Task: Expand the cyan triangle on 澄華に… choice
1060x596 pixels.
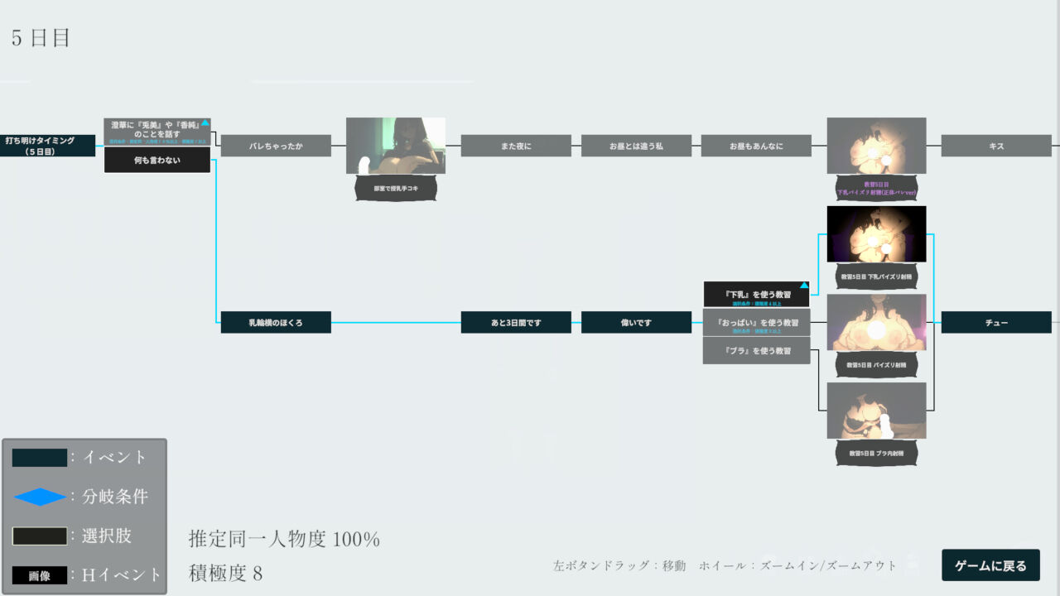Action: [205, 123]
